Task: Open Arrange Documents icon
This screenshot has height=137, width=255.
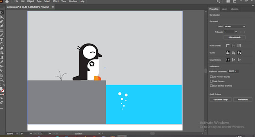Action: (x=228, y=1)
